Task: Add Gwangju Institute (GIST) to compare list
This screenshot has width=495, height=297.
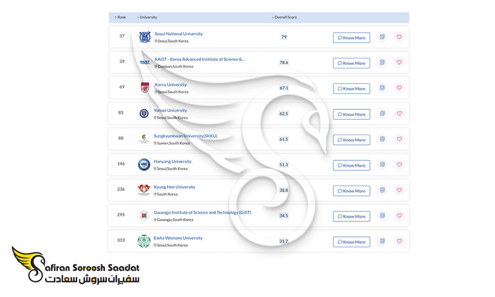Action: 382,215
